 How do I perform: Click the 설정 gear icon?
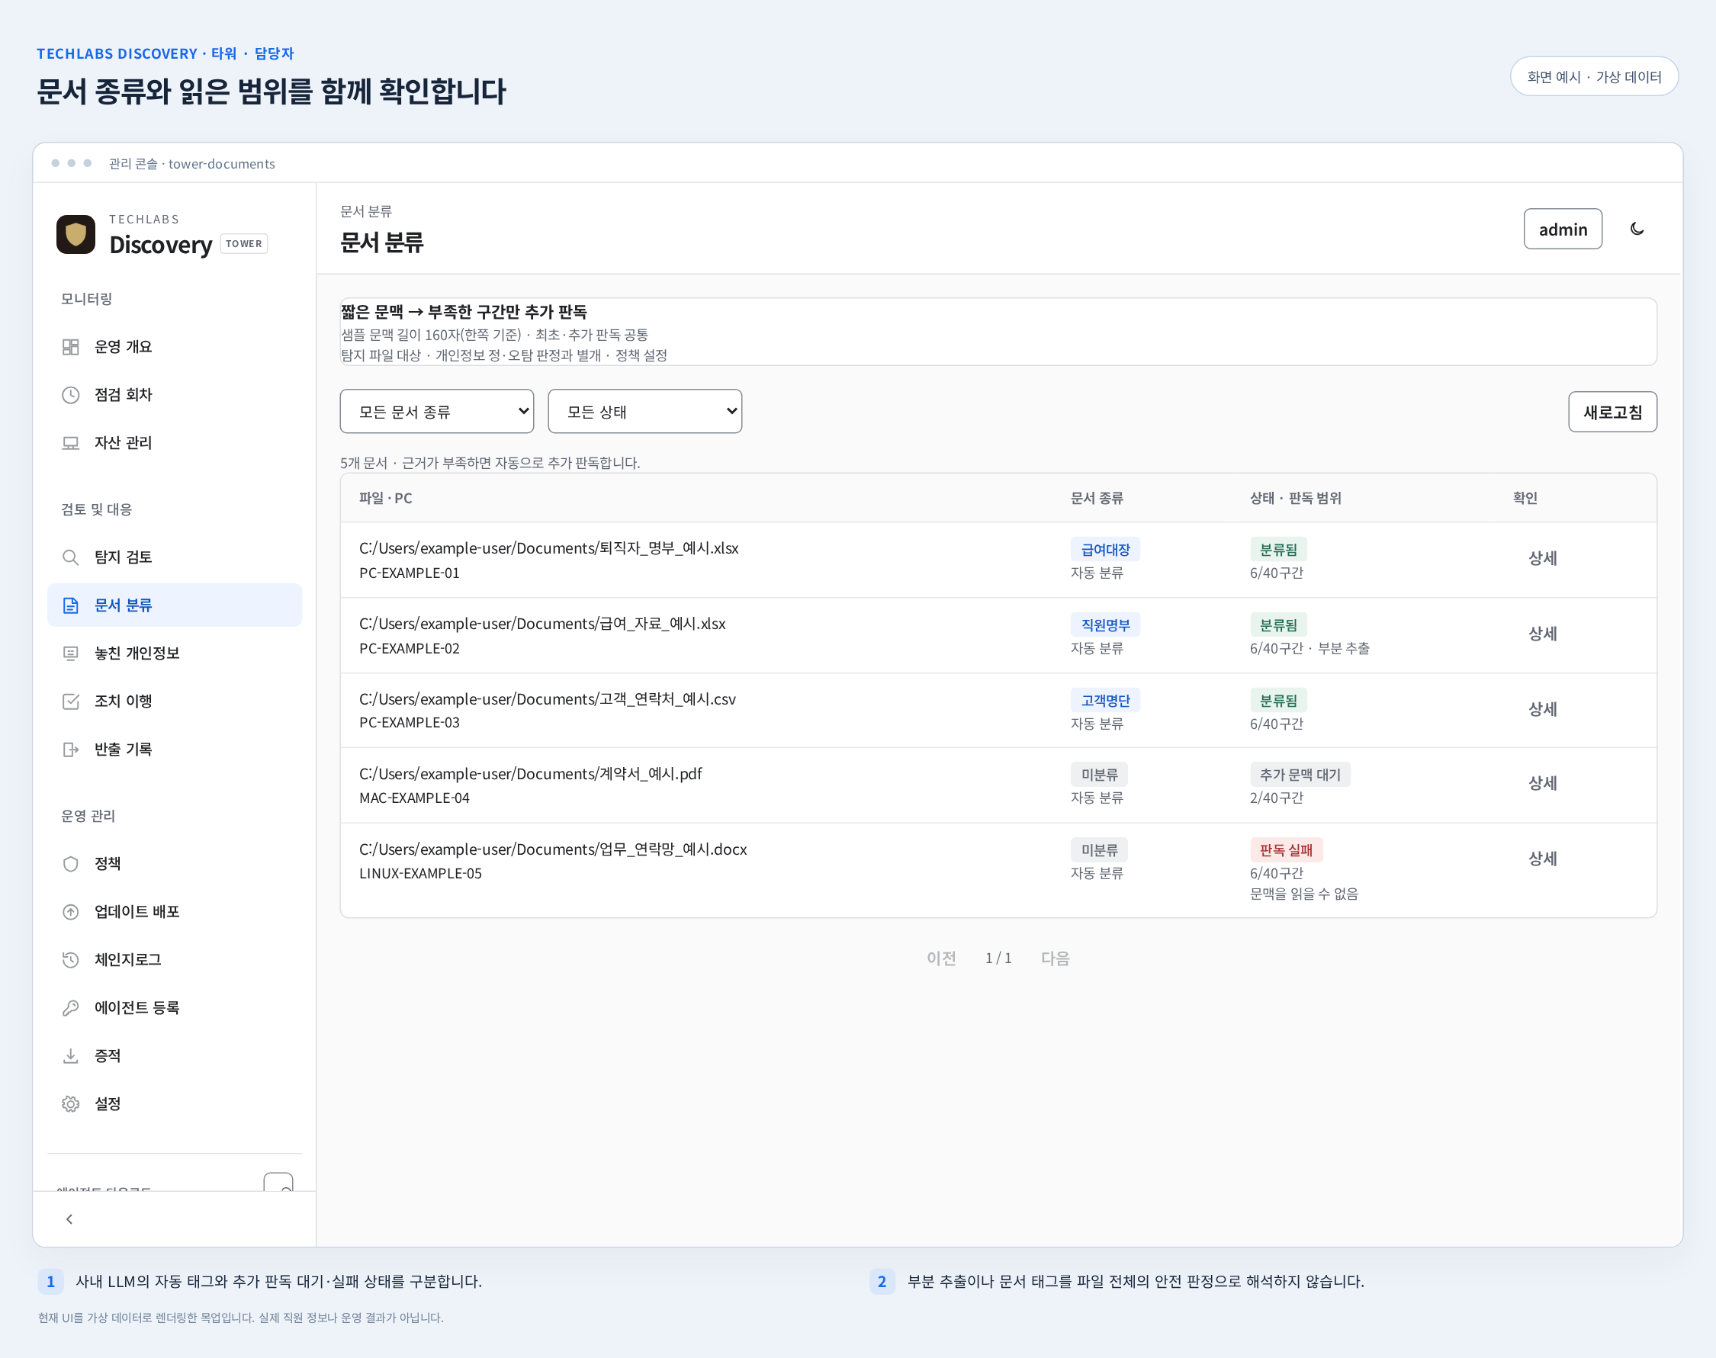coord(71,1103)
